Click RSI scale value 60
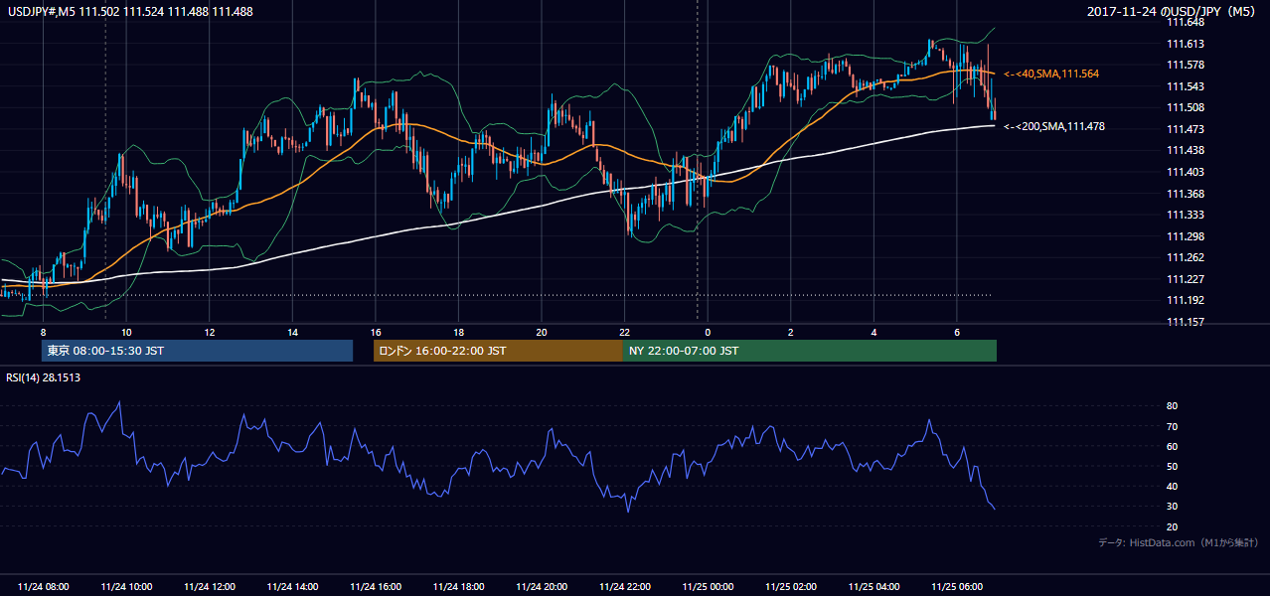Viewport: 1270px width, 596px height. 1173,446
